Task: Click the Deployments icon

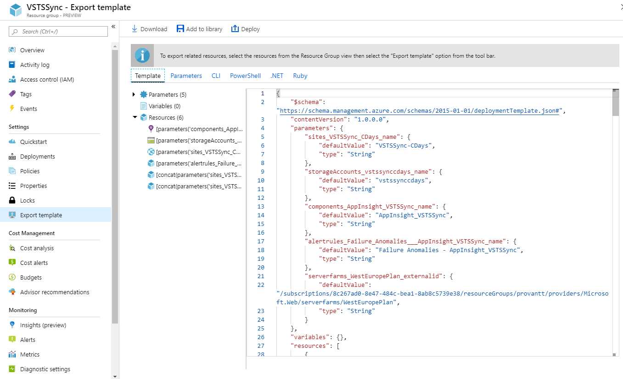Action: [12, 156]
